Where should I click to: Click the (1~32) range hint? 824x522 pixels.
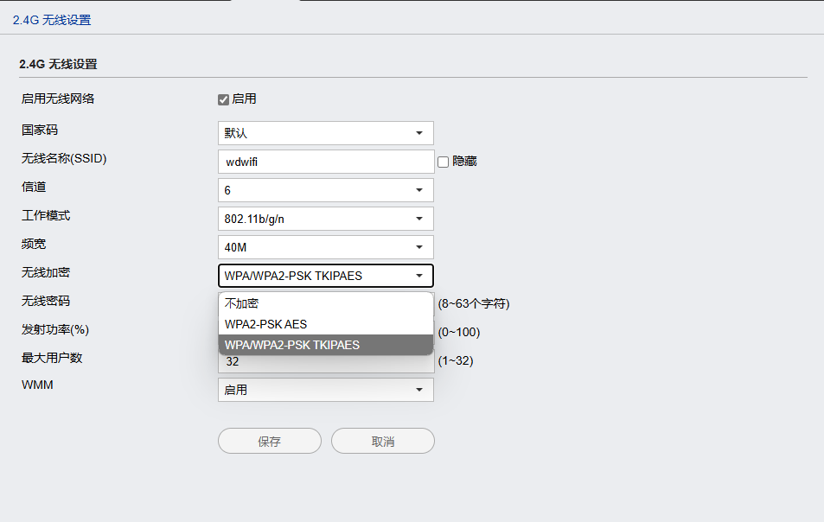[x=456, y=360]
